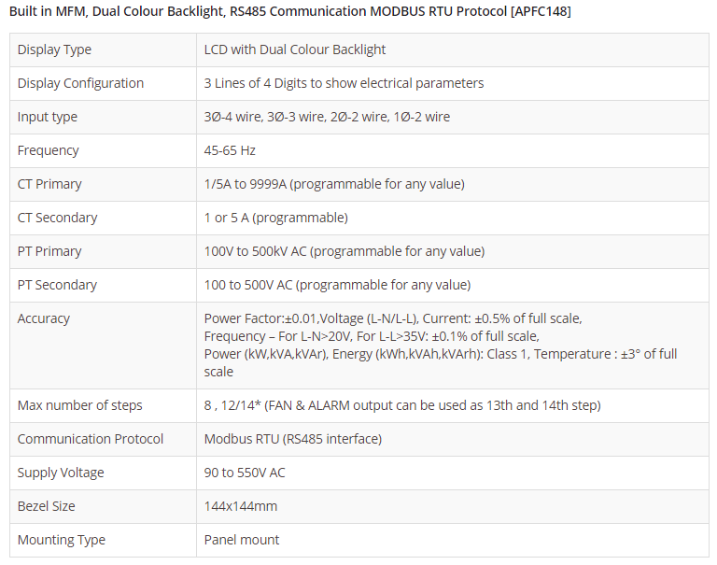Click the "PT Primary" label cell
The image size is (717, 565).
(49, 251)
